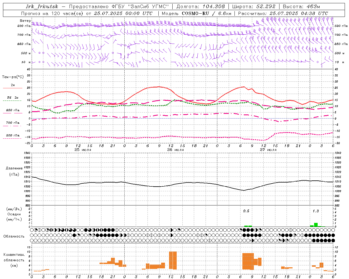Click the Долгота: 104.308 value
349x279 pixels.
[201, 7]
